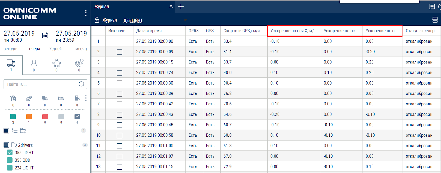Click the Найти ТС search field

45,84
